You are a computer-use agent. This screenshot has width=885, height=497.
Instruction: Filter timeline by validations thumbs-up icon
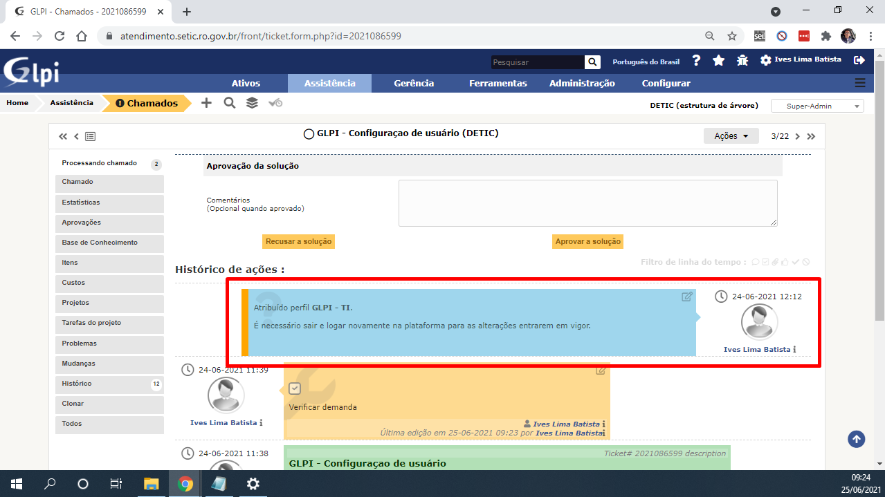point(785,262)
